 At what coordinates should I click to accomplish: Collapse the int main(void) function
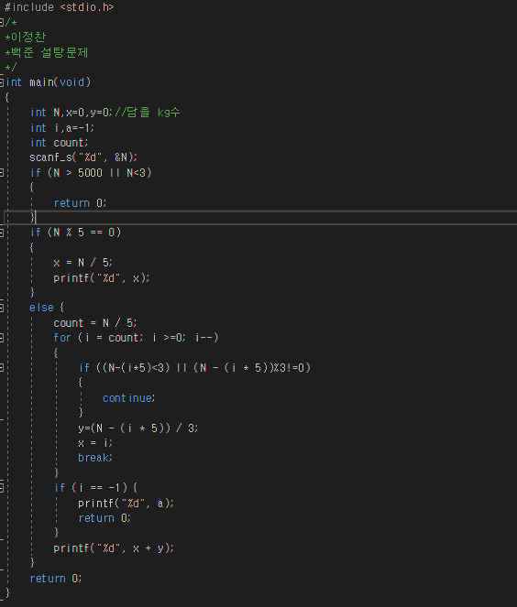[2, 82]
